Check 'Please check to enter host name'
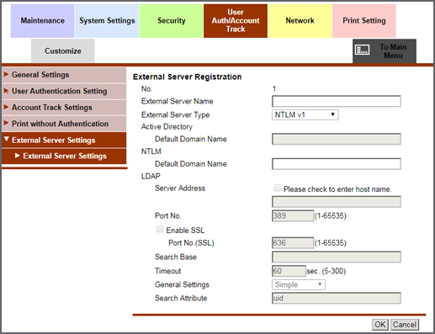The width and height of the screenshot is (435, 334). point(278,188)
